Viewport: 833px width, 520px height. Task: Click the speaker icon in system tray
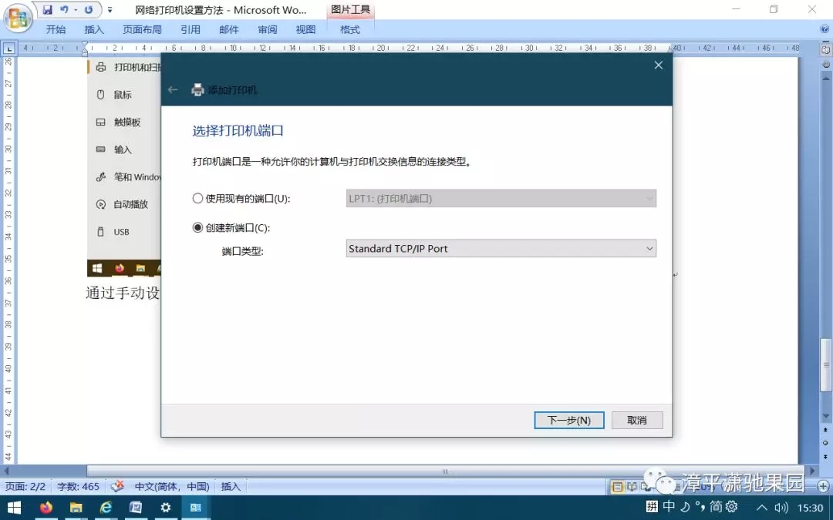781,507
